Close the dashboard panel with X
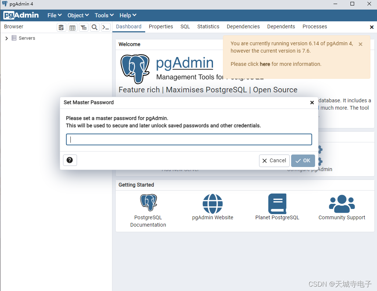This screenshot has height=291, width=377. 371,27
